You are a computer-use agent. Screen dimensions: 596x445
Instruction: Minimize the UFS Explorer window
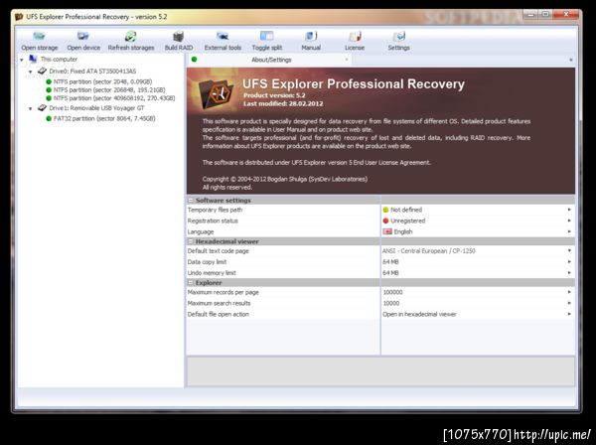531,15
